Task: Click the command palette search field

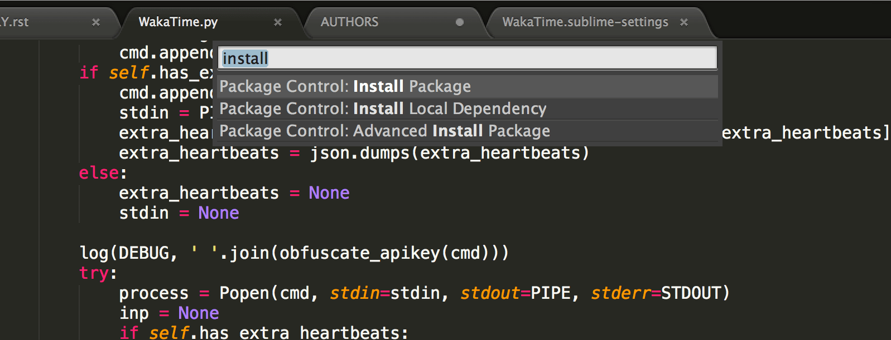Action: 468,58
